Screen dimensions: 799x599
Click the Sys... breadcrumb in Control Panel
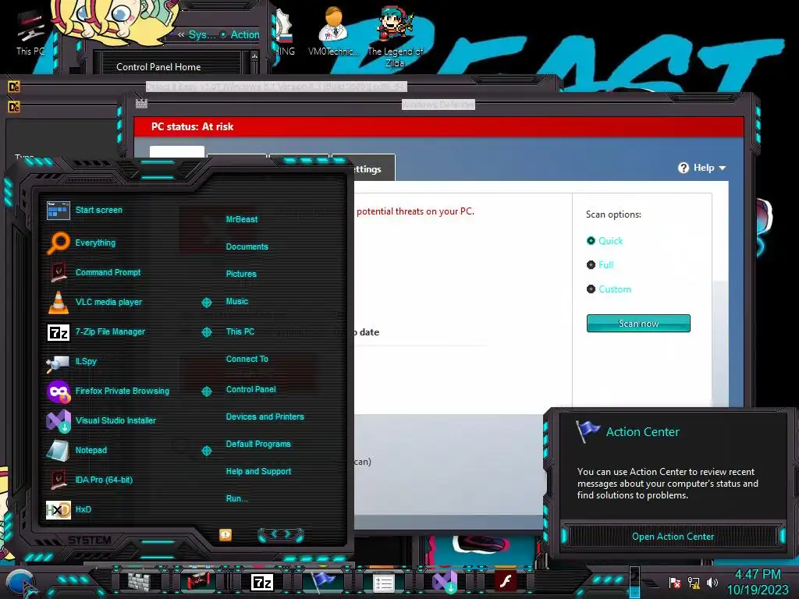click(x=202, y=34)
